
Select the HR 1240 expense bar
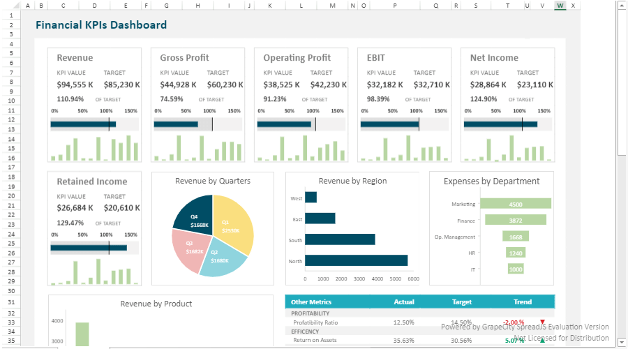516,253
